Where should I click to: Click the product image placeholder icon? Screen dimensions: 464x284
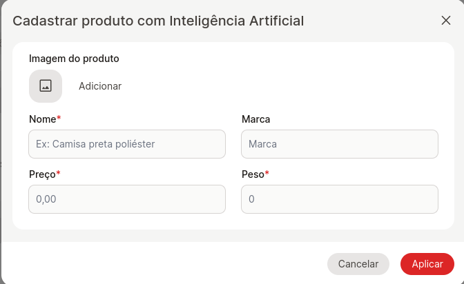(46, 86)
